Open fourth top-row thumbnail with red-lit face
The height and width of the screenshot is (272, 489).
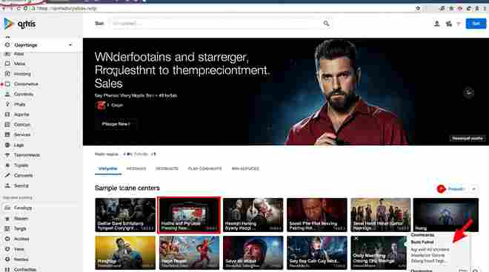point(317,215)
